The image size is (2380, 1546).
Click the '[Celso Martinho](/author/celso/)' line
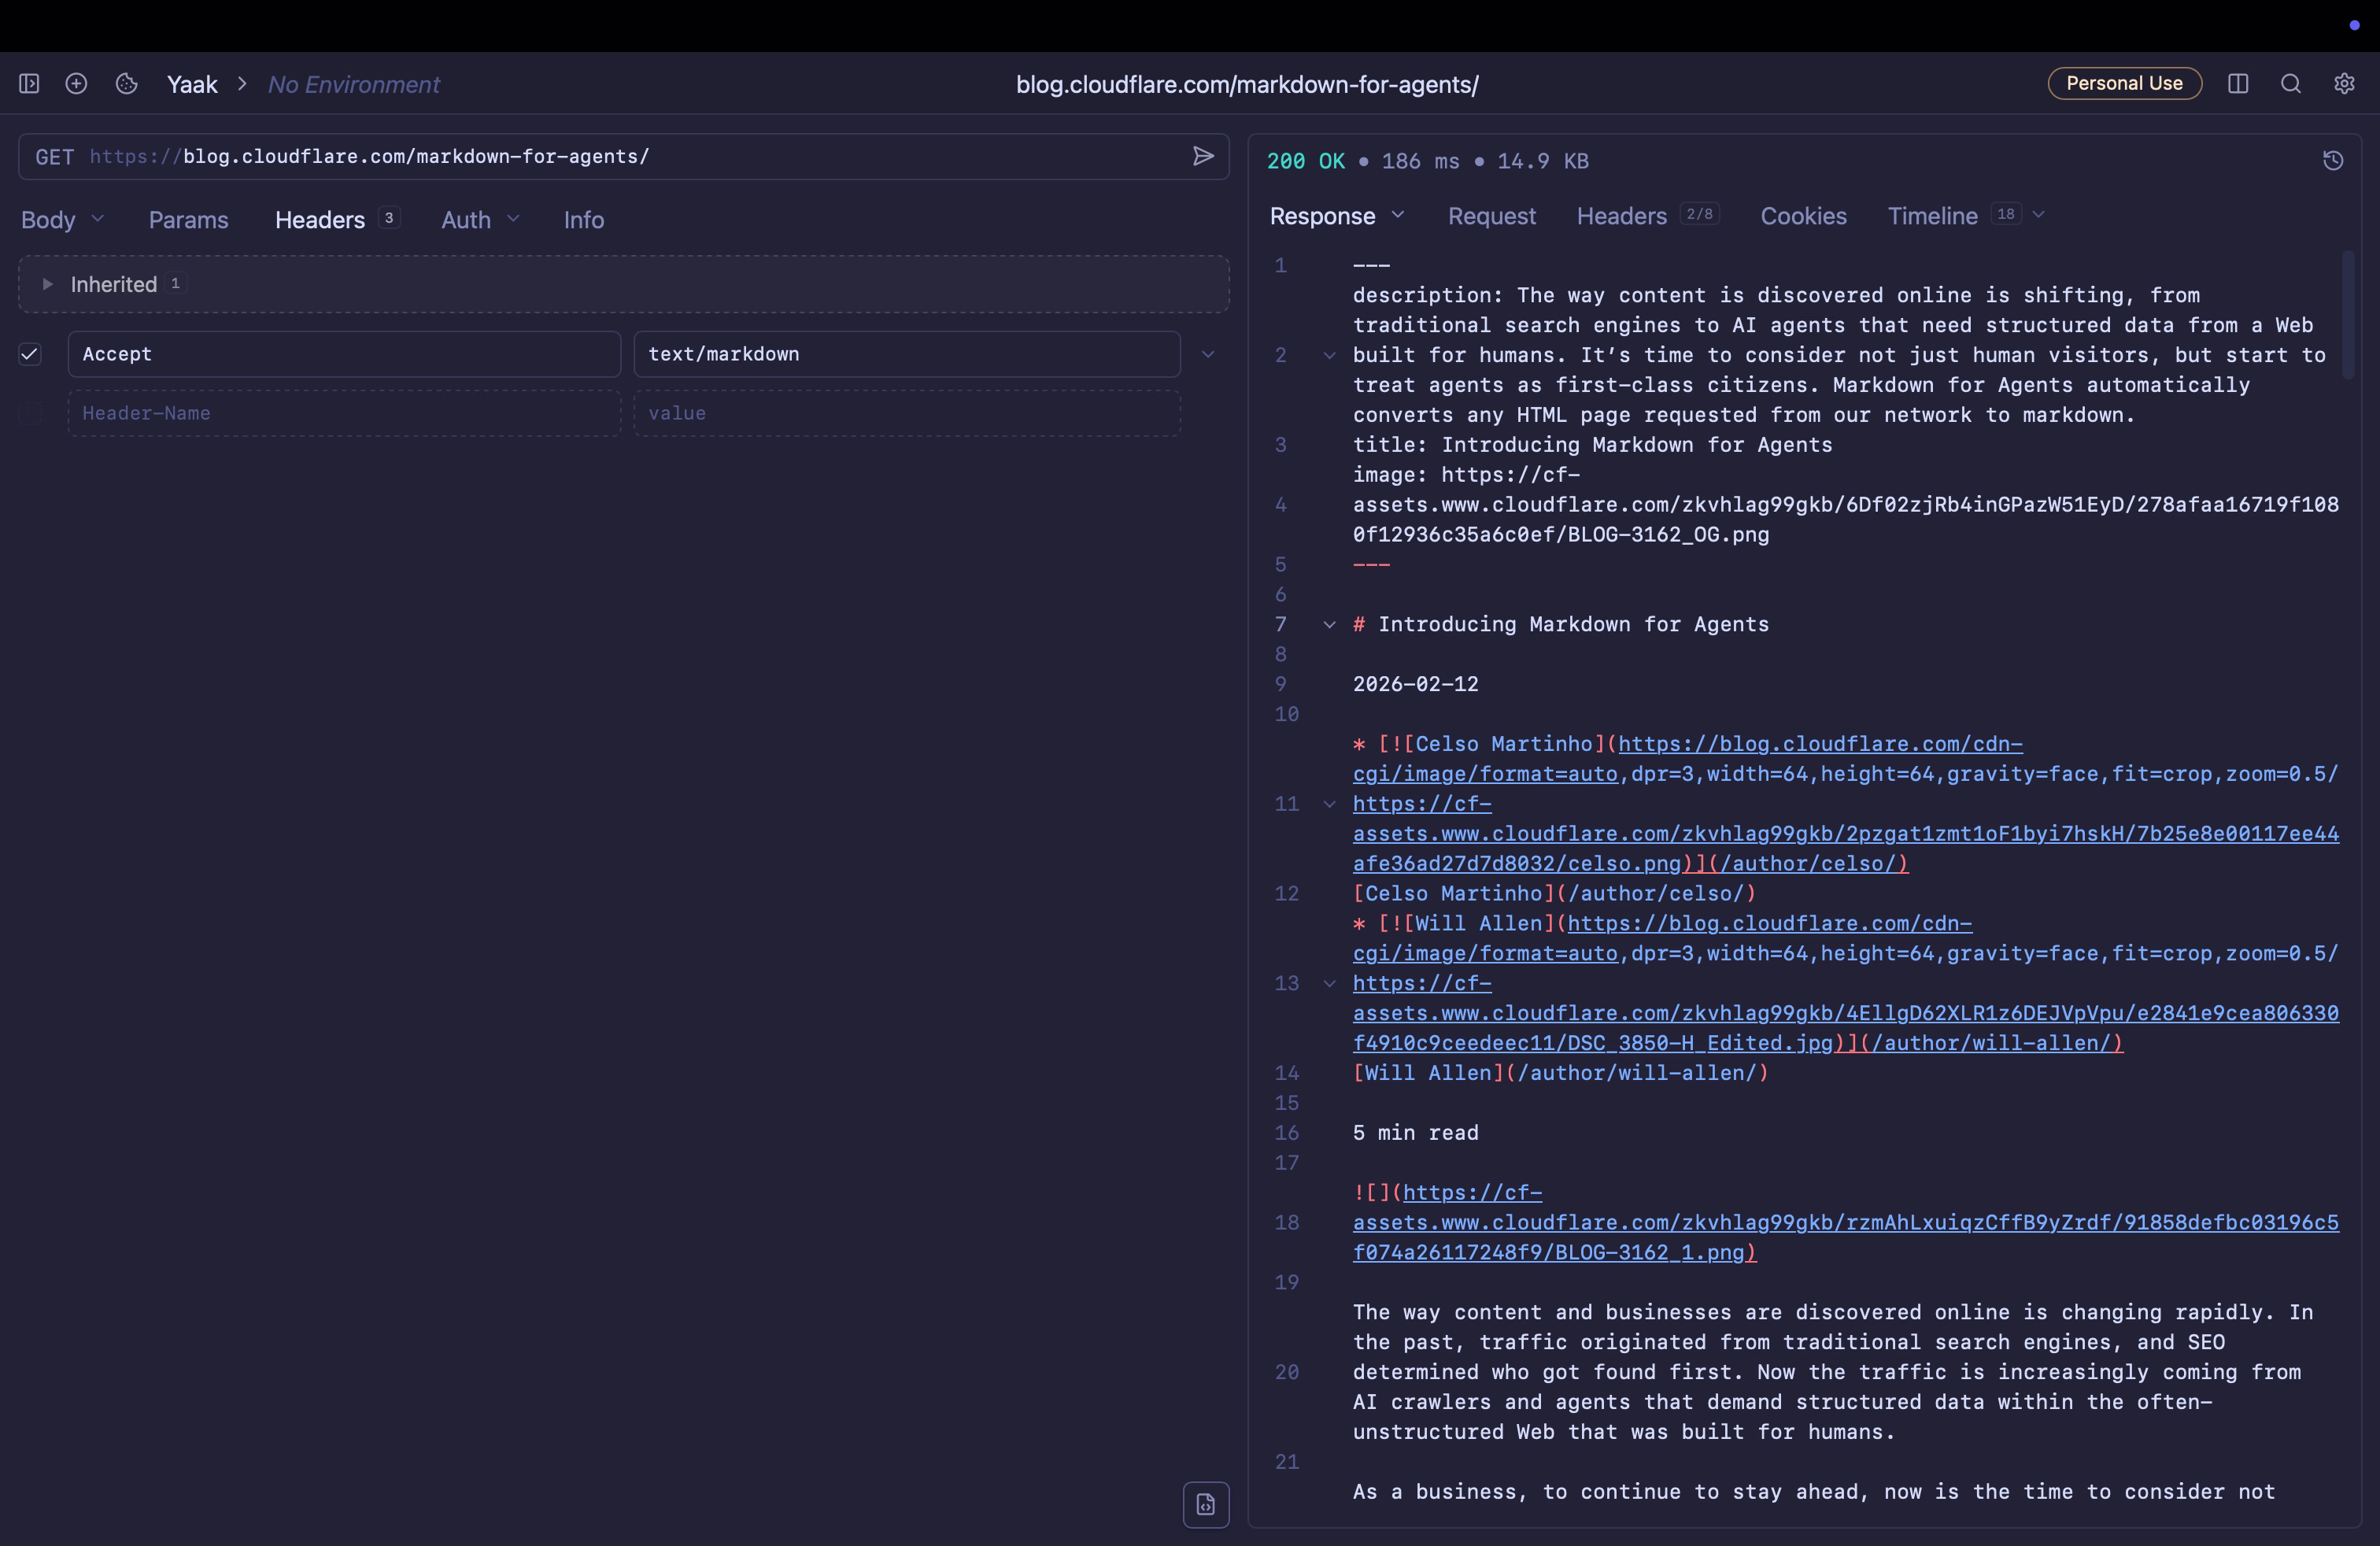[1554, 893]
